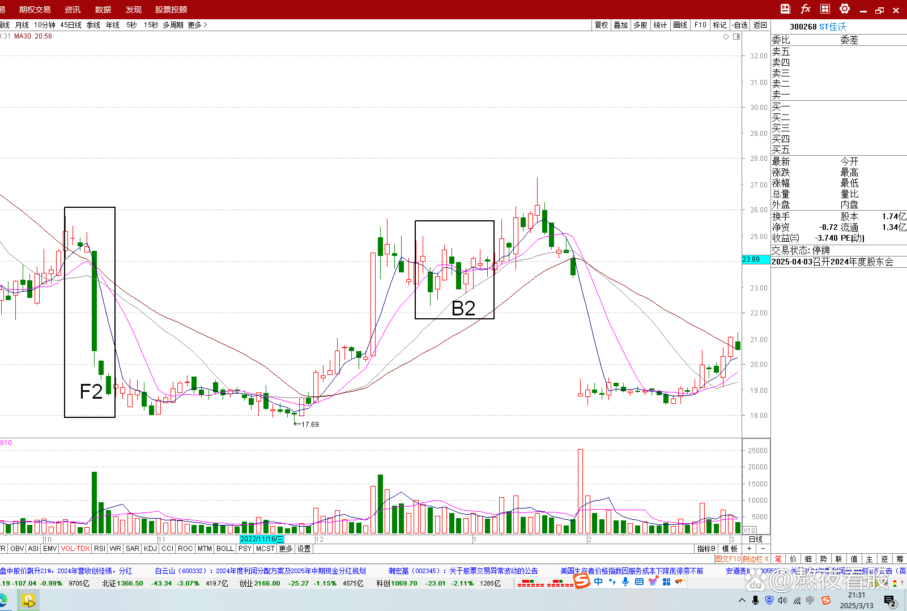Open the Sogou soft keyboard icon
This screenshot has height=611, width=907.
(x=639, y=582)
